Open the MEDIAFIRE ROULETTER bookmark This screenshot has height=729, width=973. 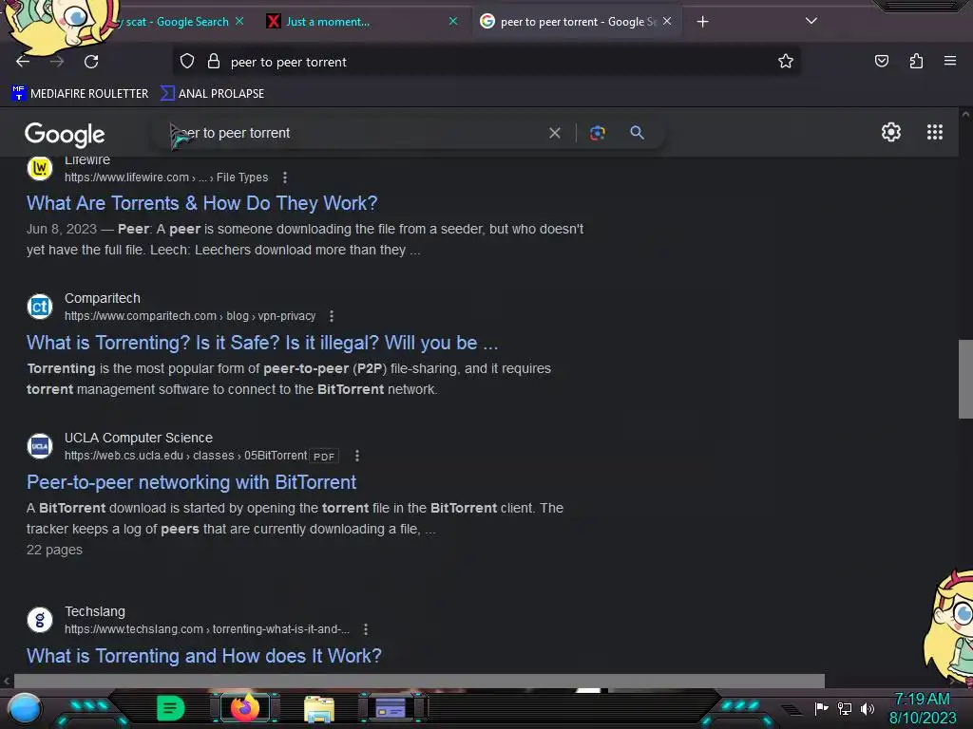coord(80,94)
